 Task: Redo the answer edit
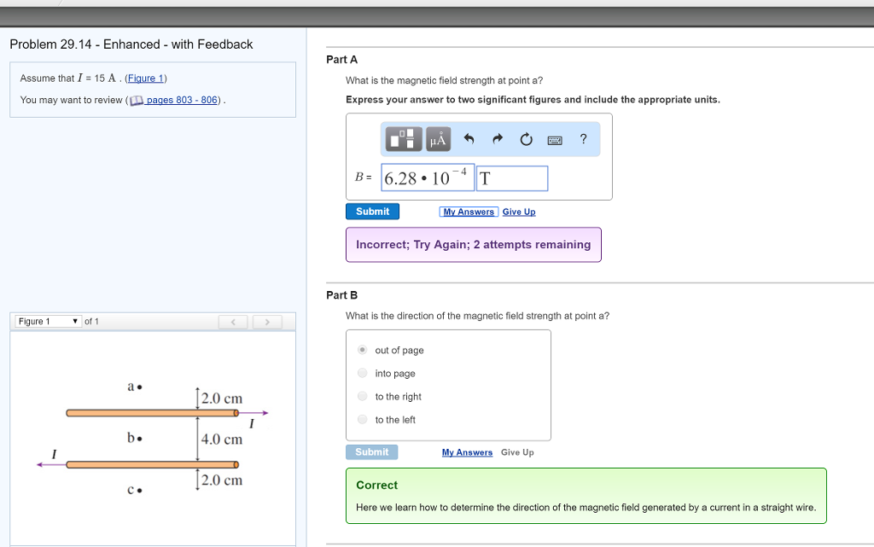point(498,139)
